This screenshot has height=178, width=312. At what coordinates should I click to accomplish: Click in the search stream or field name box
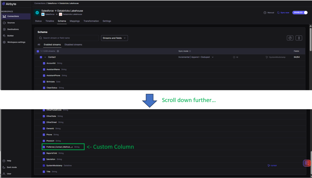68,38
